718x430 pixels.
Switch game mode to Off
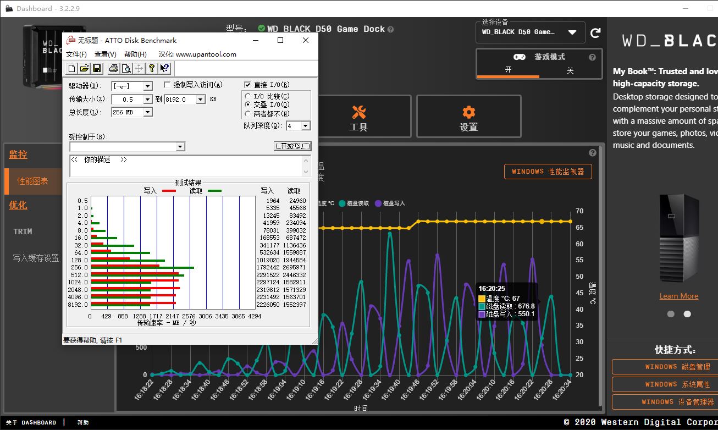tap(570, 70)
